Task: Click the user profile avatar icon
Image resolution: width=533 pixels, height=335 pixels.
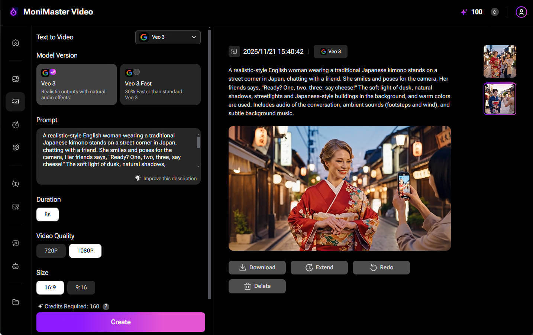Action: pos(521,12)
